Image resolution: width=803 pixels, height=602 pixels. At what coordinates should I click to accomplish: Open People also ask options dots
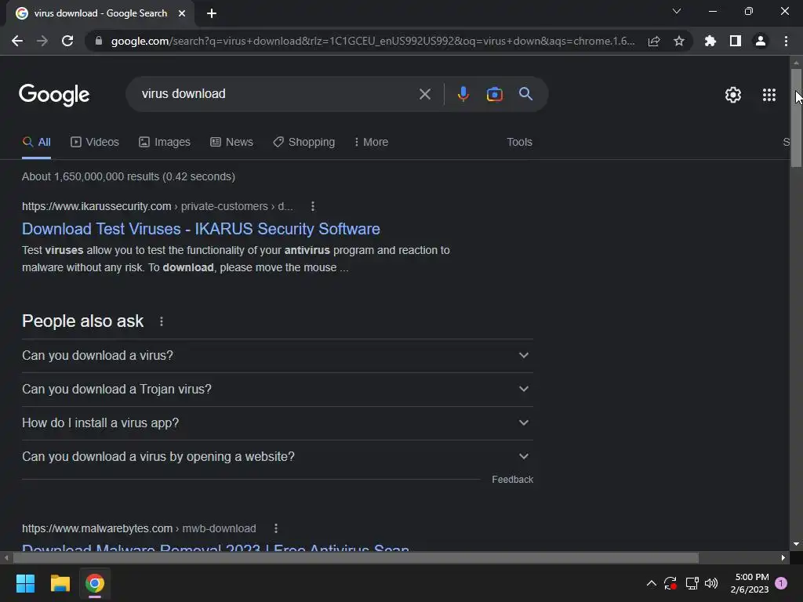pyautogui.click(x=162, y=321)
